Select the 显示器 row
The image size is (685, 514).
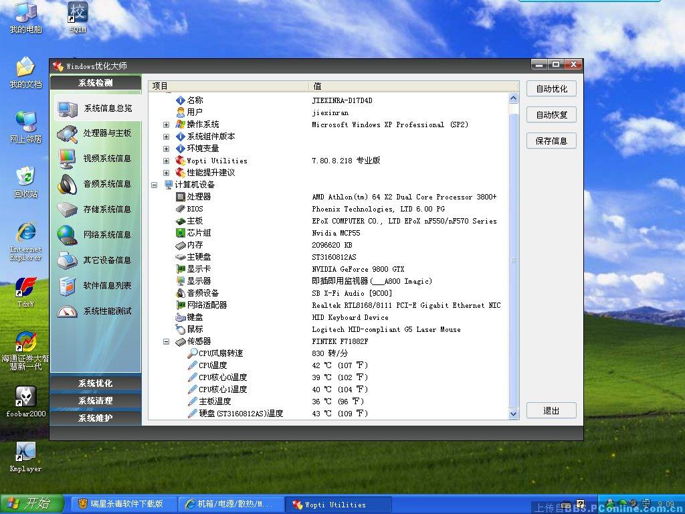coord(328,281)
